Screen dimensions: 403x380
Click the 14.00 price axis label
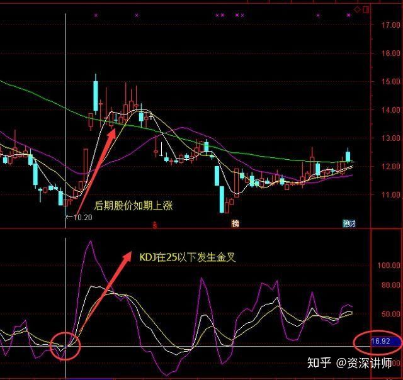391,109
